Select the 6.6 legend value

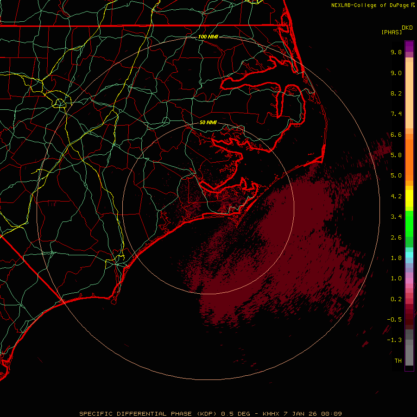(x=396, y=134)
